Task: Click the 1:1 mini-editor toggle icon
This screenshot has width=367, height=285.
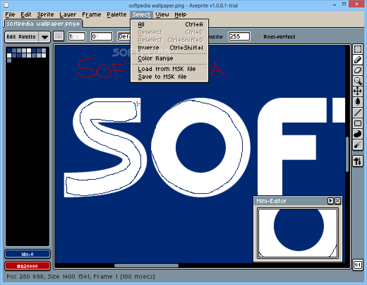Action: pos(357,265)
